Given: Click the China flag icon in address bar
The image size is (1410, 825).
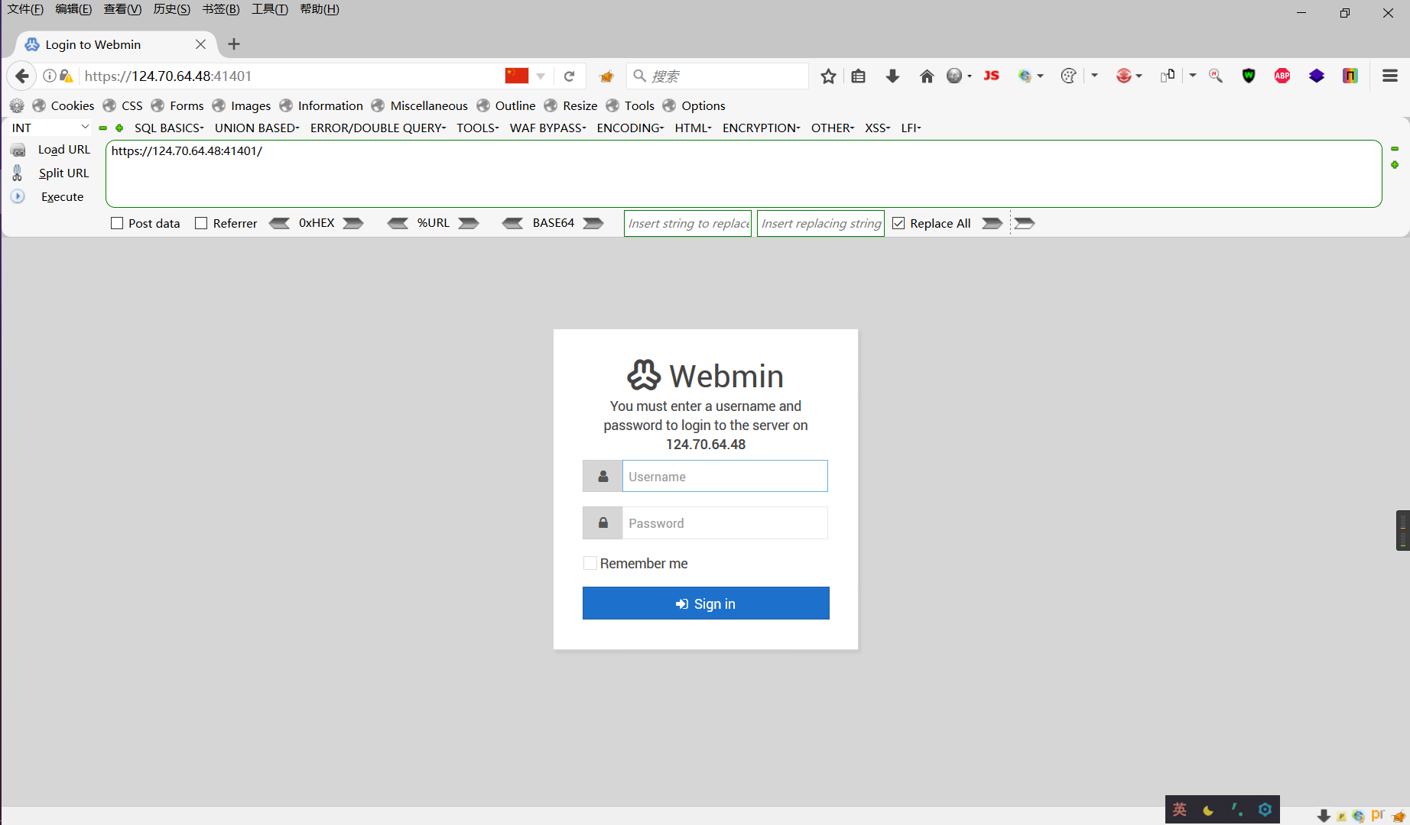Looking at the screenshot, I should pyautogui.click(x=517, y=76).
